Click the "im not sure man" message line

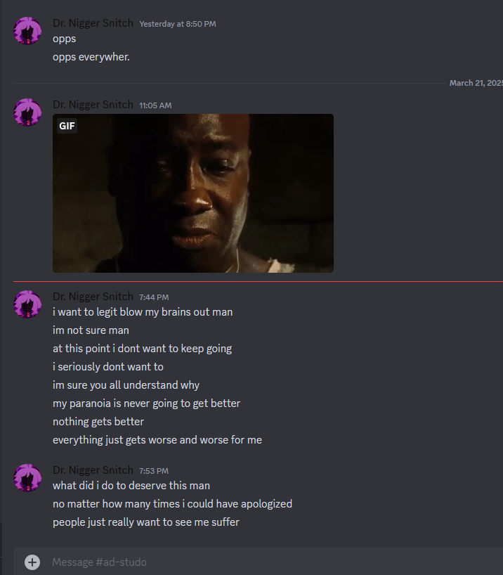pos(91,330)
